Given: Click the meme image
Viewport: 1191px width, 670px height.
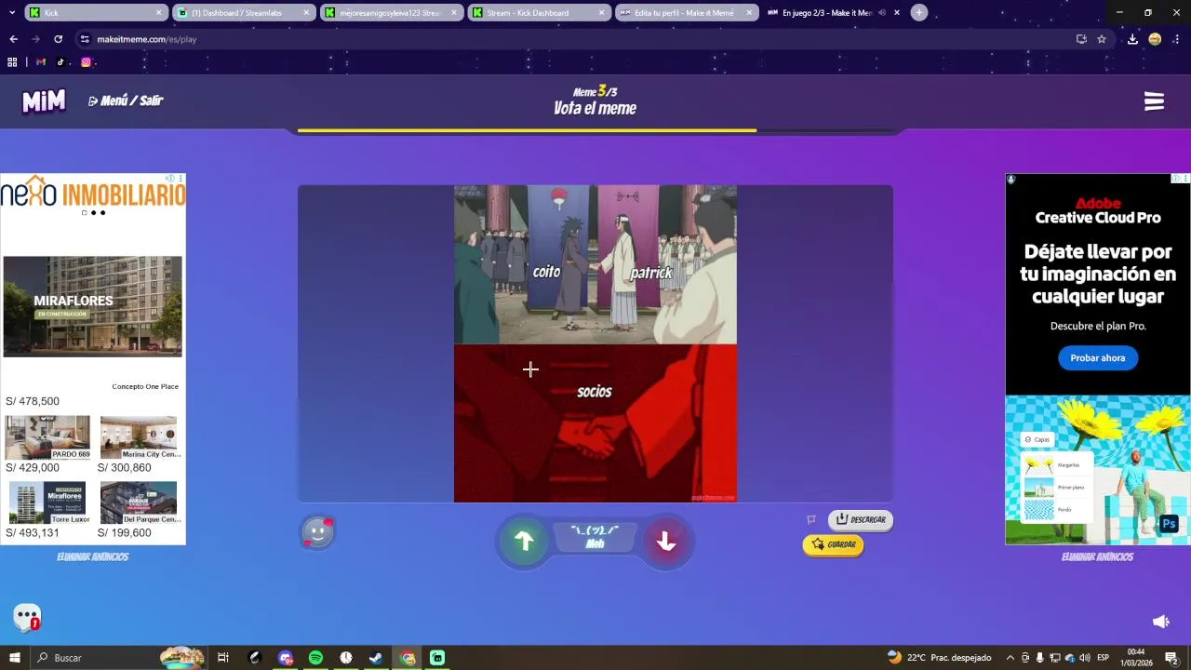Looking at the screenshot, I should [595, 343].
